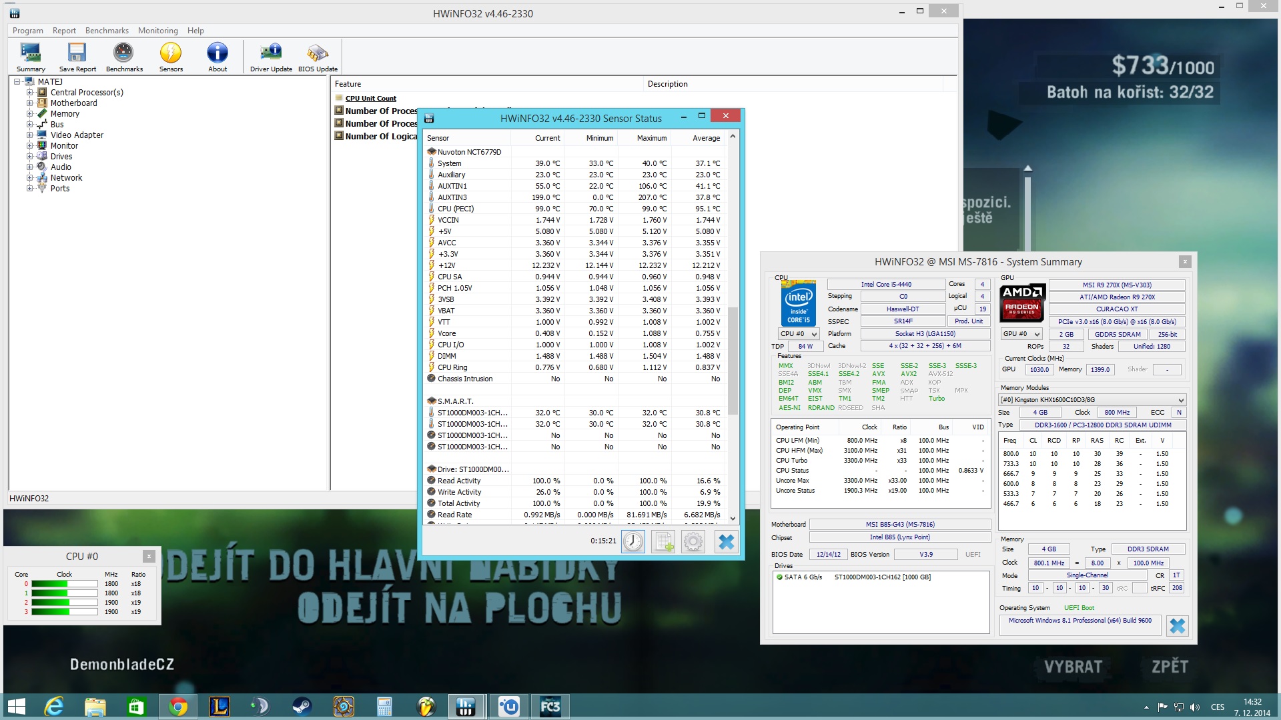Viewport: 1281px width, 720px height.
Task: Click Intel Core i5-4440 name field
Action: coord(886,285)
